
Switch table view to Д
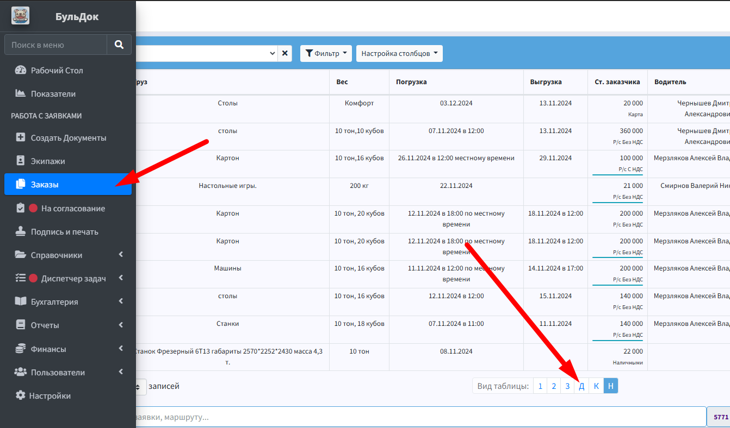(x=581, y=386)
